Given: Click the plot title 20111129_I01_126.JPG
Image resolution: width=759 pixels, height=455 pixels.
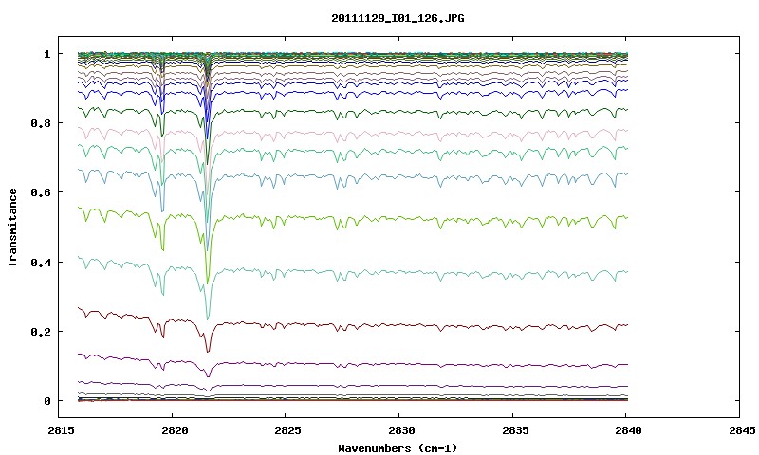Looking at the screenshot, I should tap(398, 18).
